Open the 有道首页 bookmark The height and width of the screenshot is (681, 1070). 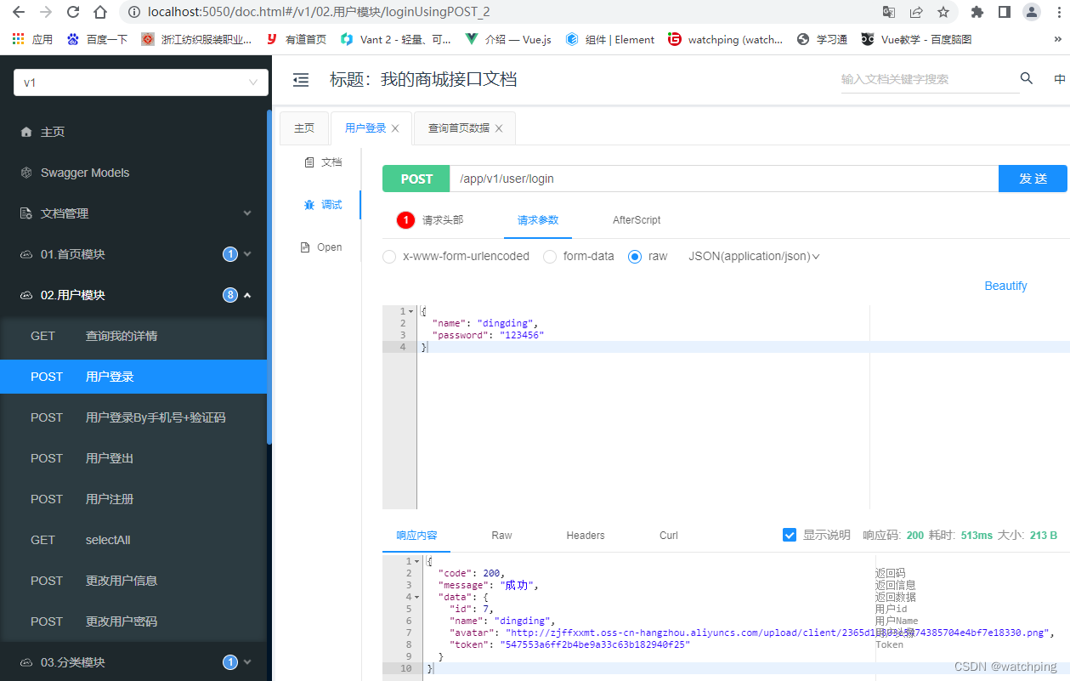(x=297, y=39)
